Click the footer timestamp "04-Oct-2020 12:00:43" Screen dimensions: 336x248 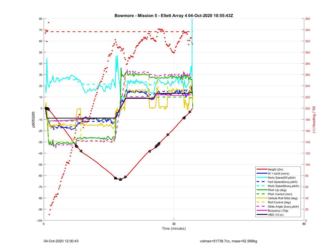point(61,241)
